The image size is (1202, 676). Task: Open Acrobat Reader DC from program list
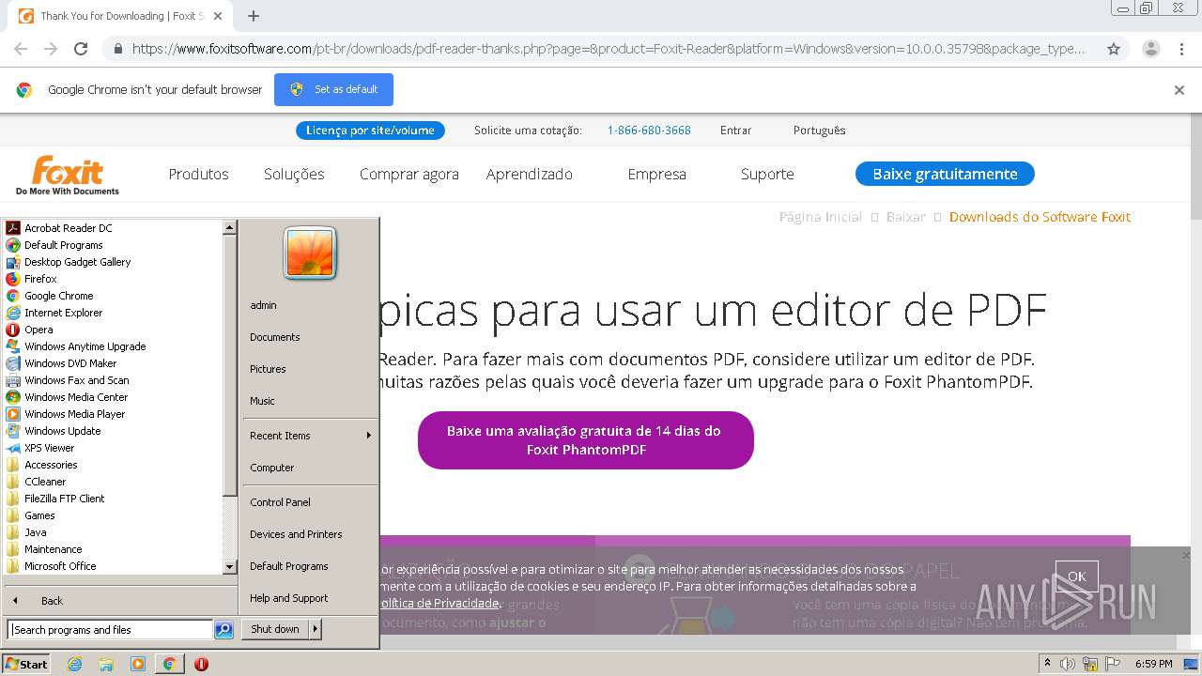68,228
